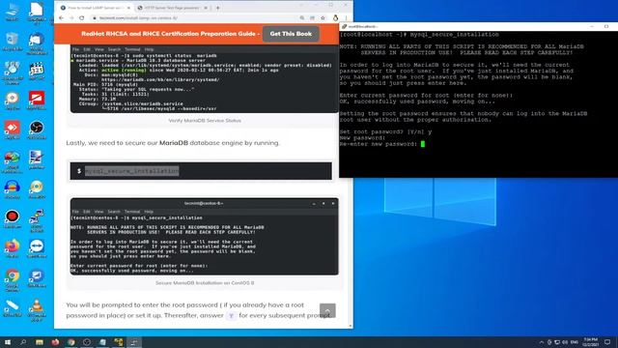
Task: Open the Windows Start menu
Action: click(x=8, y=342)
